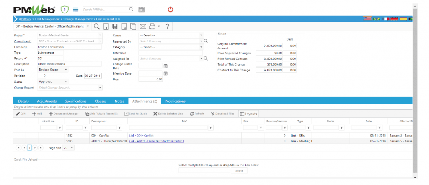The image size is (429, 185).
Task: Select the United States flag language
Action: pyautogui.click(x=367, y=19)
